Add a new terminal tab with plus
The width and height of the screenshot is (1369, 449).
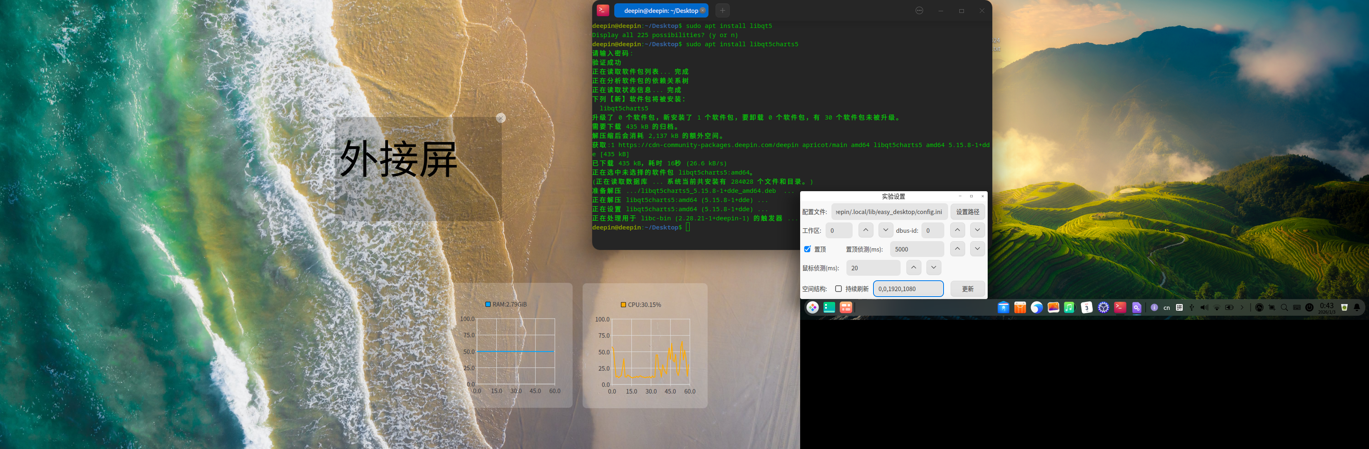tap(722, 11)
